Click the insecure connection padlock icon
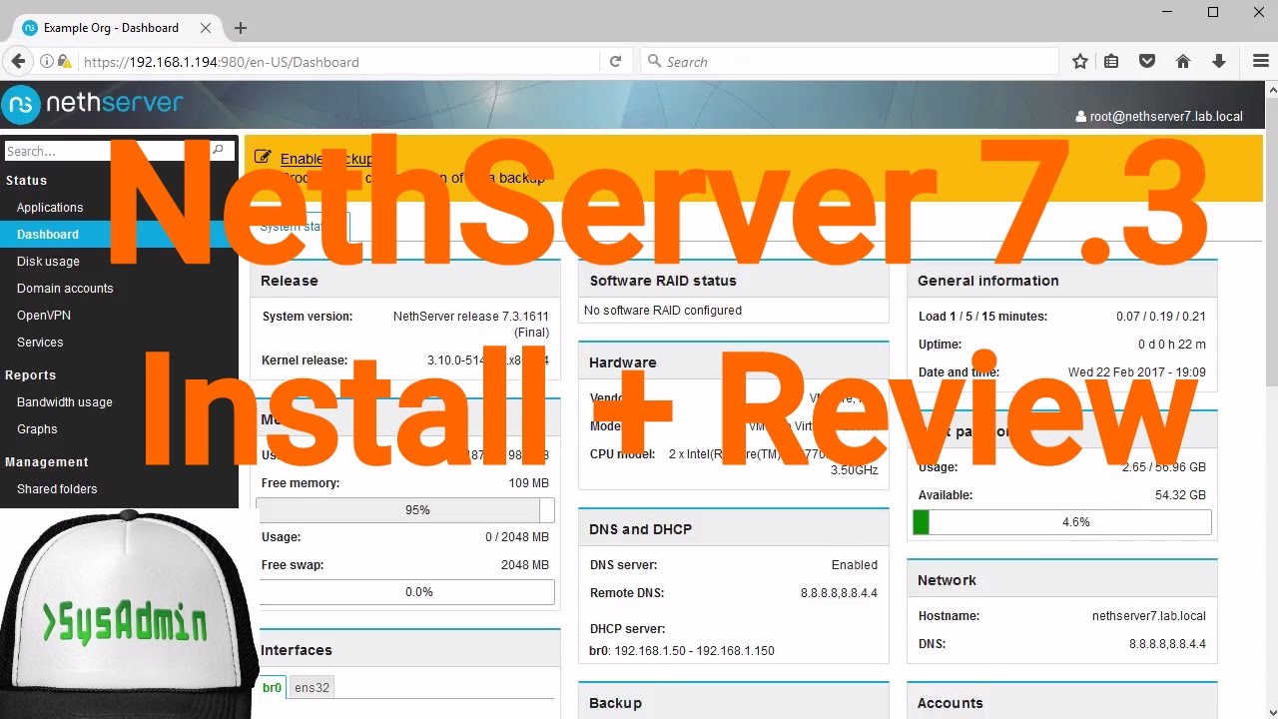1278x719 pixels. pos(65,62)
